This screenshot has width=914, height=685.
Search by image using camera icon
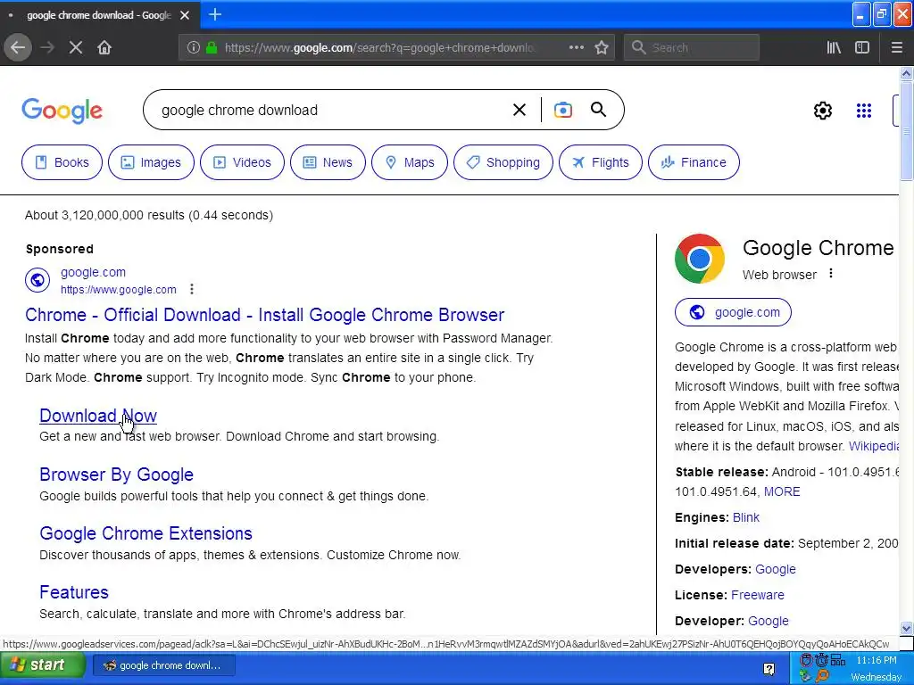(x=562, y=110)
